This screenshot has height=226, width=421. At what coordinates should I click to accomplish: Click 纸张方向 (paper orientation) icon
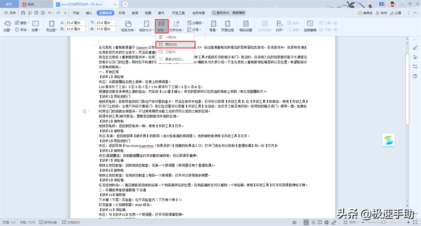128,25
